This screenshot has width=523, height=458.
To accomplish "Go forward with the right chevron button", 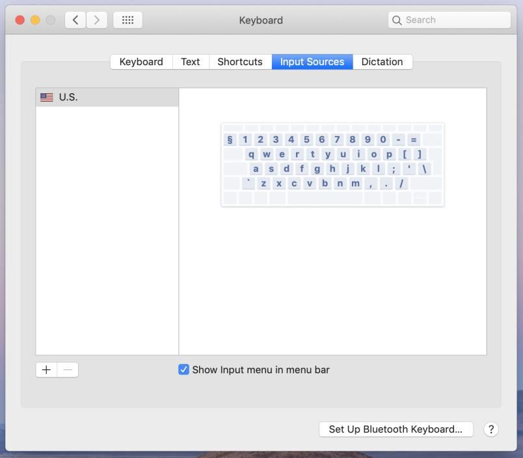I will 97,20.
